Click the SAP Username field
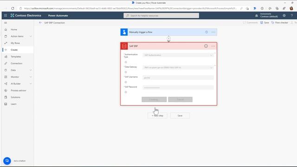297x167 pixels. pos(178,77)
